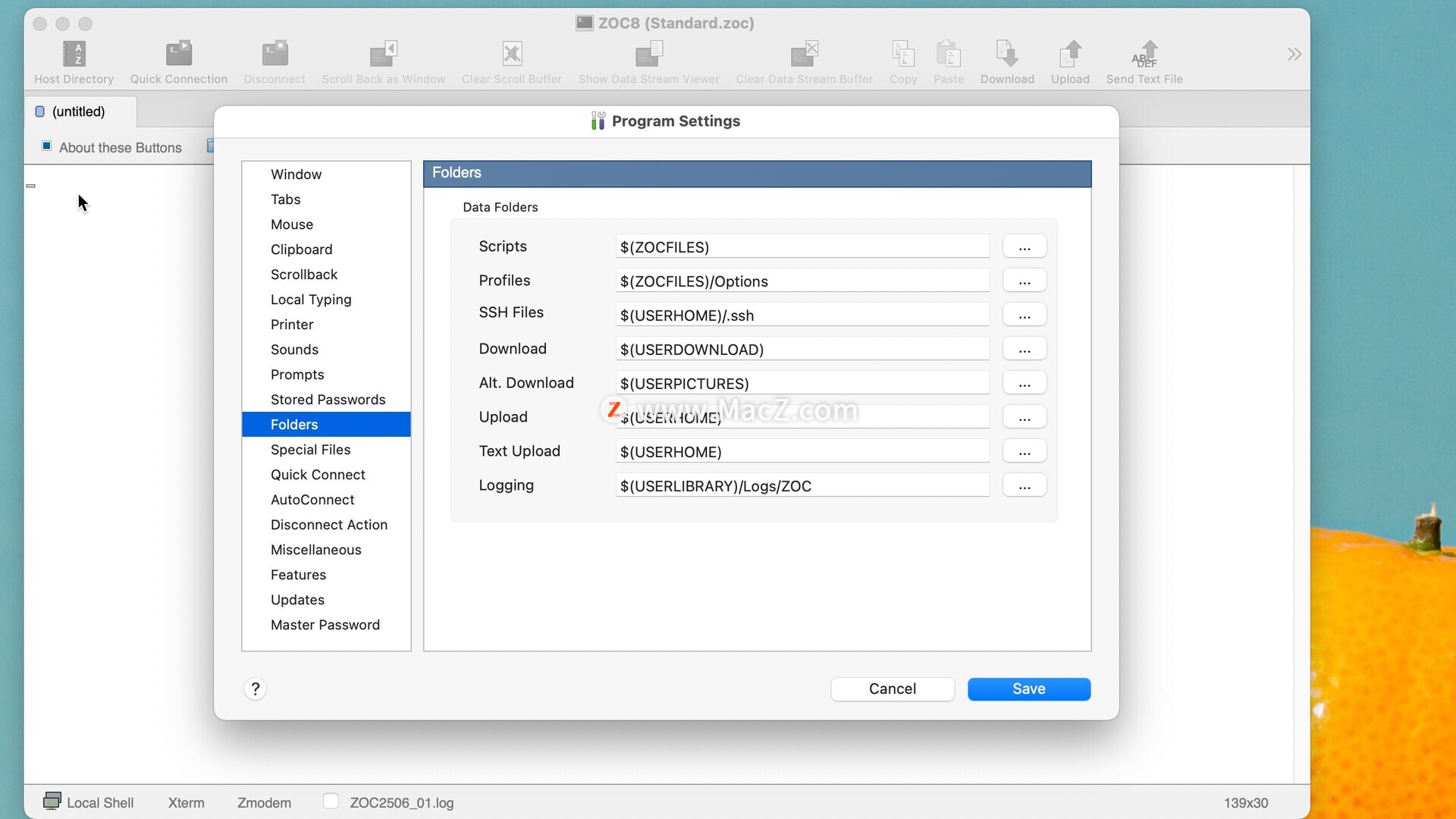Click the Save button
The width and height of the screenshot is (1456, 819).
point(1029,689)
